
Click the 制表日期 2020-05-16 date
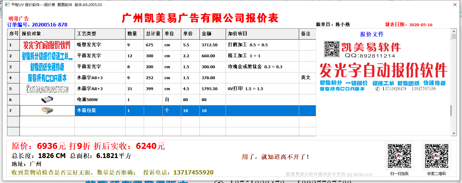[x=421, y=25]
